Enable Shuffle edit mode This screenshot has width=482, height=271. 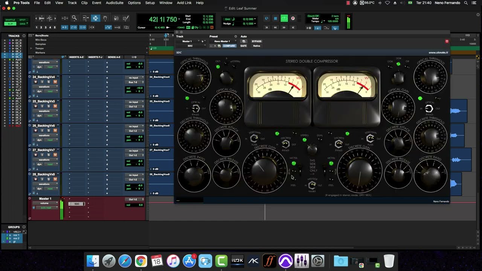[x=10, y=20]
